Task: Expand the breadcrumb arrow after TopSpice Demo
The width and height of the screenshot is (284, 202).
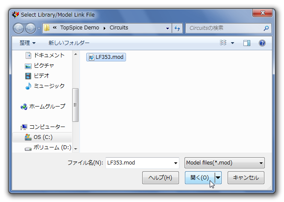Action: (105, 28)
